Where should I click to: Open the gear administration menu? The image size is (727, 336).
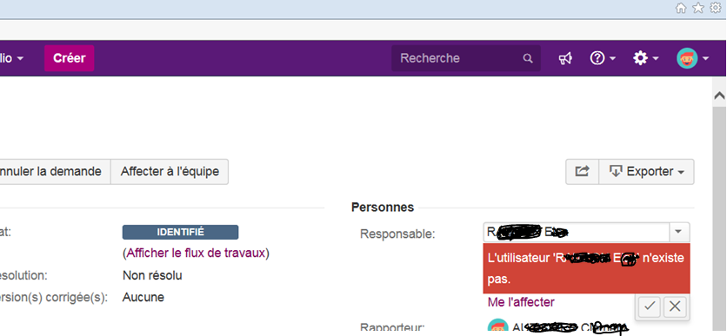[645, 58]
